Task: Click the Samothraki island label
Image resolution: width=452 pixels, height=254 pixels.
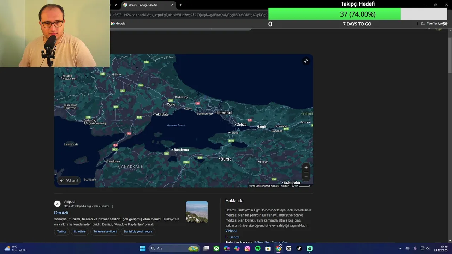Action: (x=71, y=144)
